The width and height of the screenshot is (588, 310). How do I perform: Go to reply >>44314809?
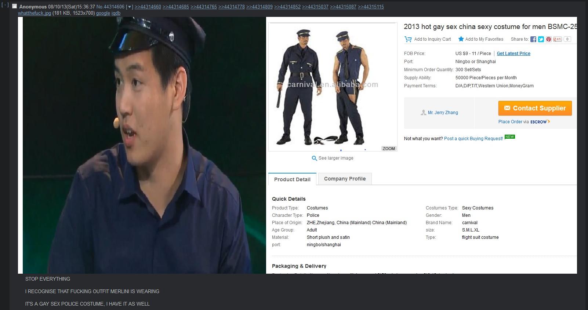(x=259, y=7)
